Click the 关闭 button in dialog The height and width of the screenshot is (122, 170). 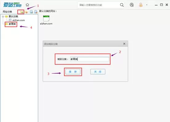[98, 72]
